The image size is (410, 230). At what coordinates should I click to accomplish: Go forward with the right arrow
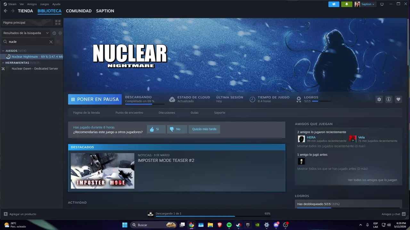[x=13, y=11]
